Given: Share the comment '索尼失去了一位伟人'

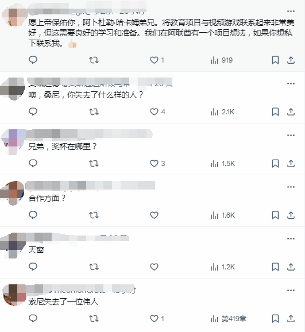Looking at the screenshot, I should pos(291,318).
